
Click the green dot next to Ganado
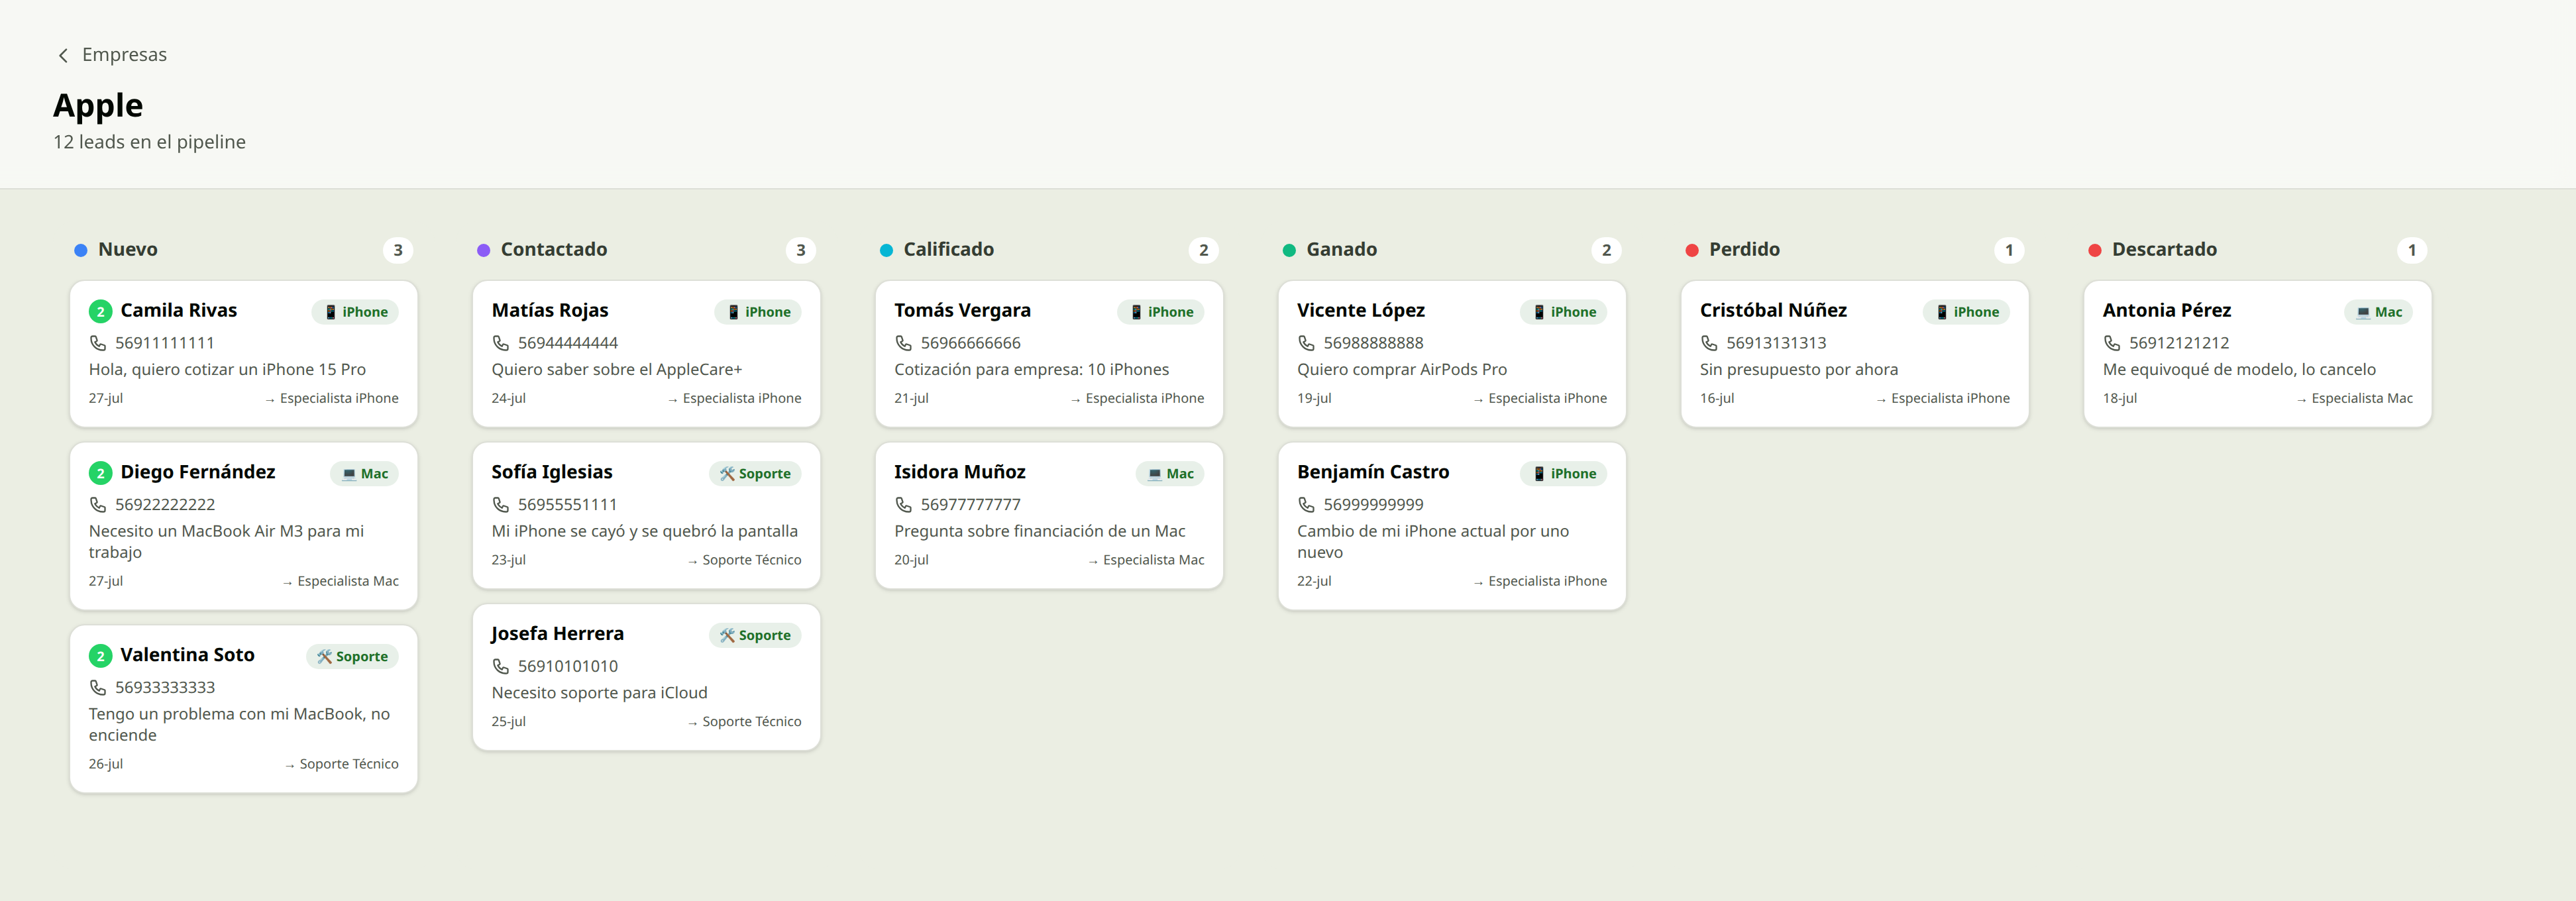[1289, 250]
